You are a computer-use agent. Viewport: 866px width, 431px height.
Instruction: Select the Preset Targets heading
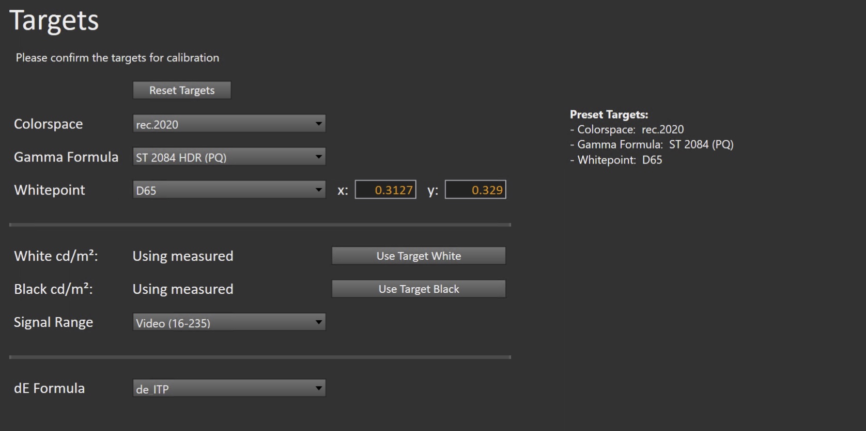click(x=609, y=114)
